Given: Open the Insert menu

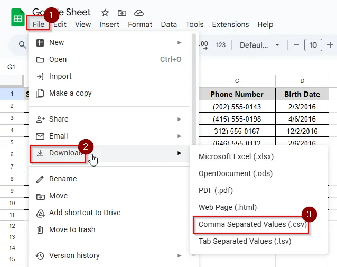Looking at the screenshot, I should 109,24.
